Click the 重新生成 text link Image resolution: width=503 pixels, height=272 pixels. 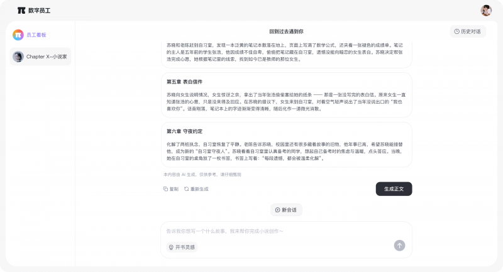(x=199, y=188)
